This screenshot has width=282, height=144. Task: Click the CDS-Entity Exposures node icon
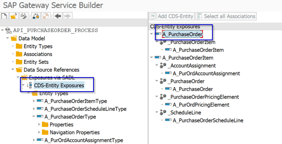click(29, 85)
